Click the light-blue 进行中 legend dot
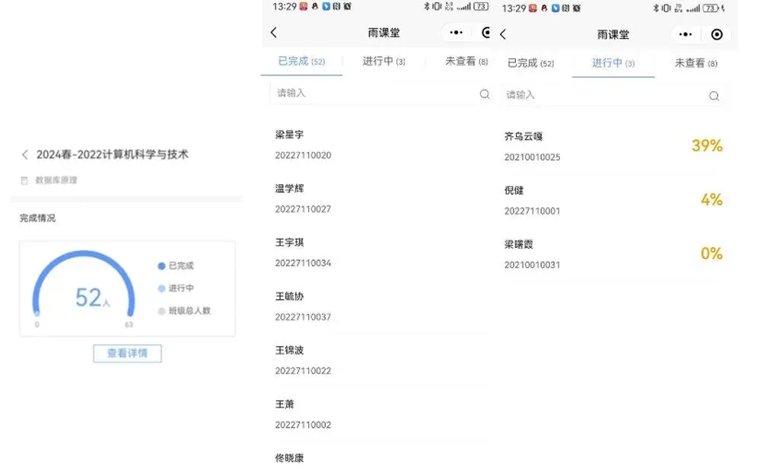 pos(162,288)
